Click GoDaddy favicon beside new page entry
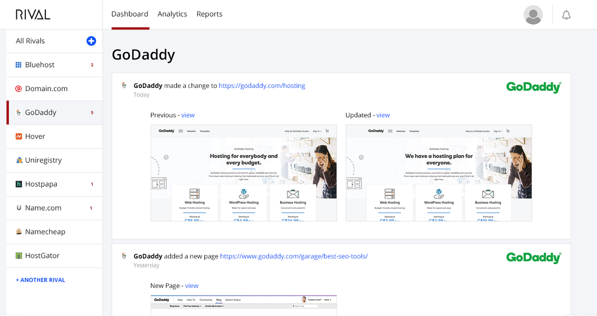 124,256
